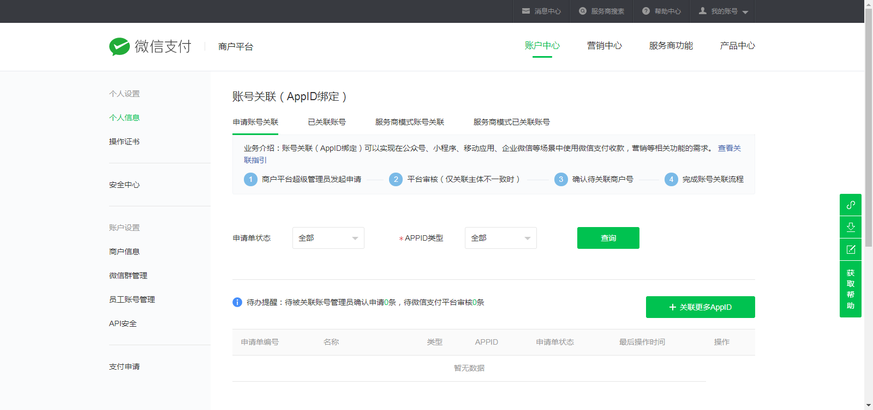Viewport: 873px width, 410px height.
Task: Select 支付申请 in sidebar
Action: 124,366
